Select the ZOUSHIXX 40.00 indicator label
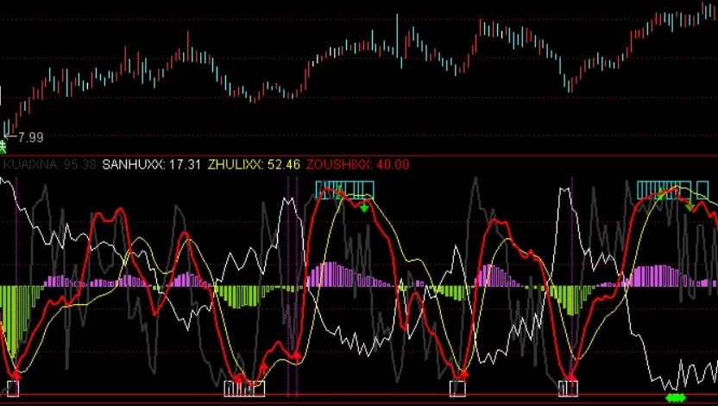718x406 pixels. (357, 164)
